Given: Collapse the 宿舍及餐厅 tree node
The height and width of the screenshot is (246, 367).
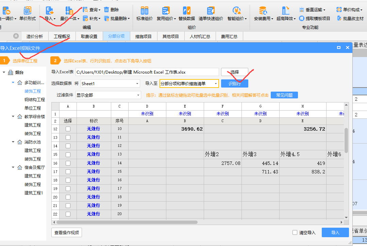Looking at the screenshot, I should pos(13,167).
